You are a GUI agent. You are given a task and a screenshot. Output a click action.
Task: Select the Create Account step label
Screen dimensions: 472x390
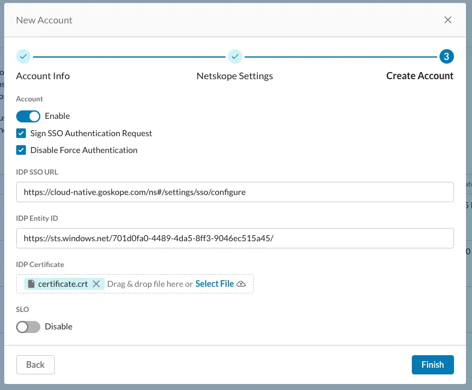tap(420, 76)
